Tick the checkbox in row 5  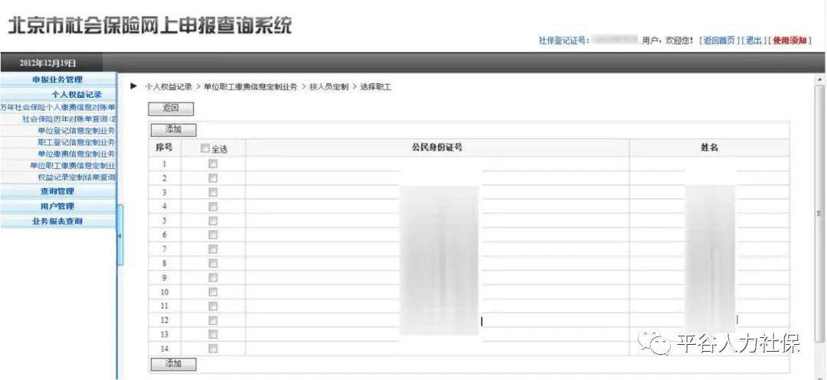[x=213, y=220]
